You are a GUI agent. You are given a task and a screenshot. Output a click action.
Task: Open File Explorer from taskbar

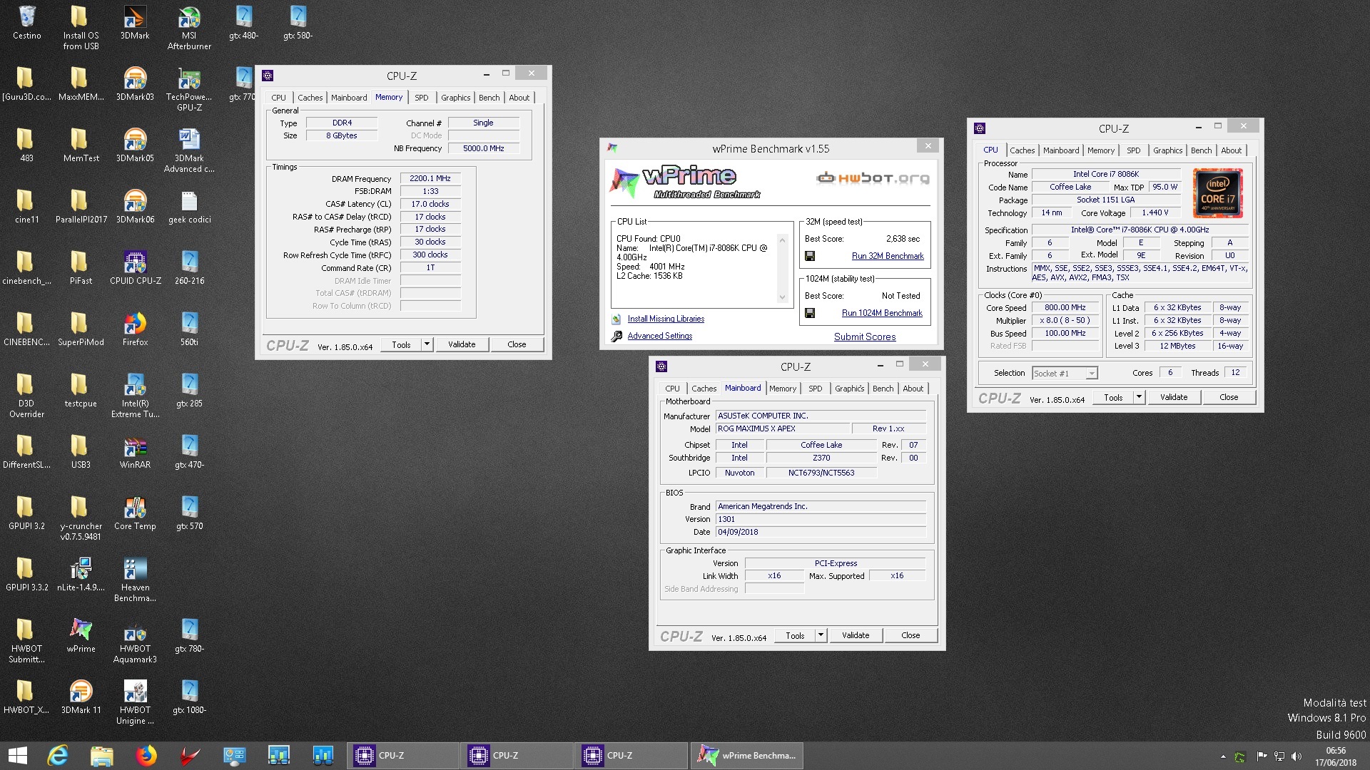(x=101, y=756)
